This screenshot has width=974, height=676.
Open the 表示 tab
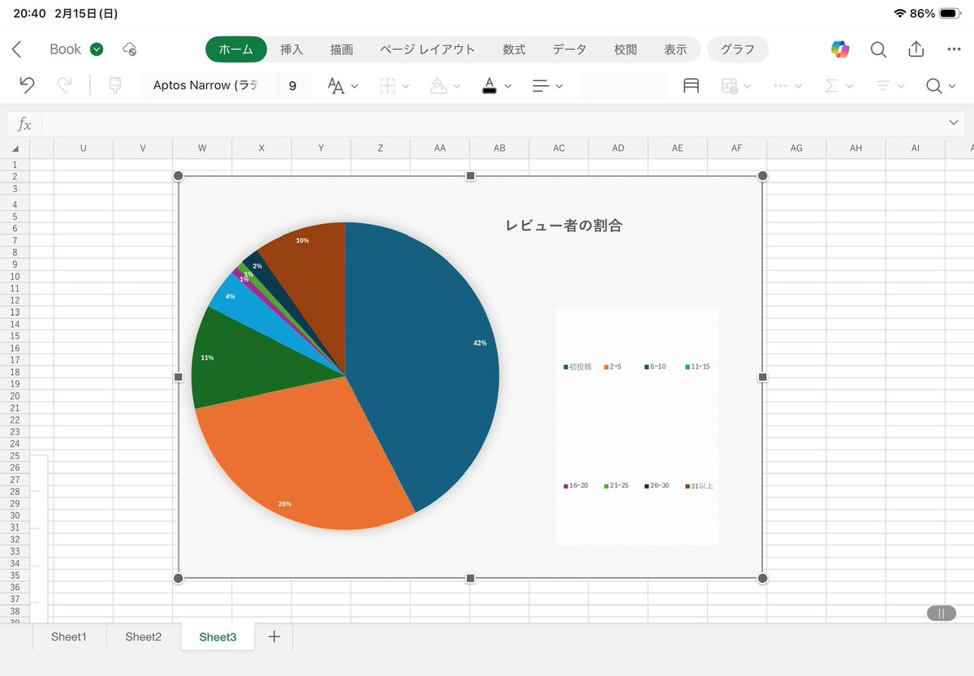point(675,50)
